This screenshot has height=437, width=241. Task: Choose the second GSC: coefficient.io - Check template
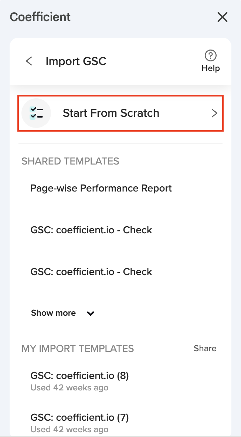(x=91, y=272)
